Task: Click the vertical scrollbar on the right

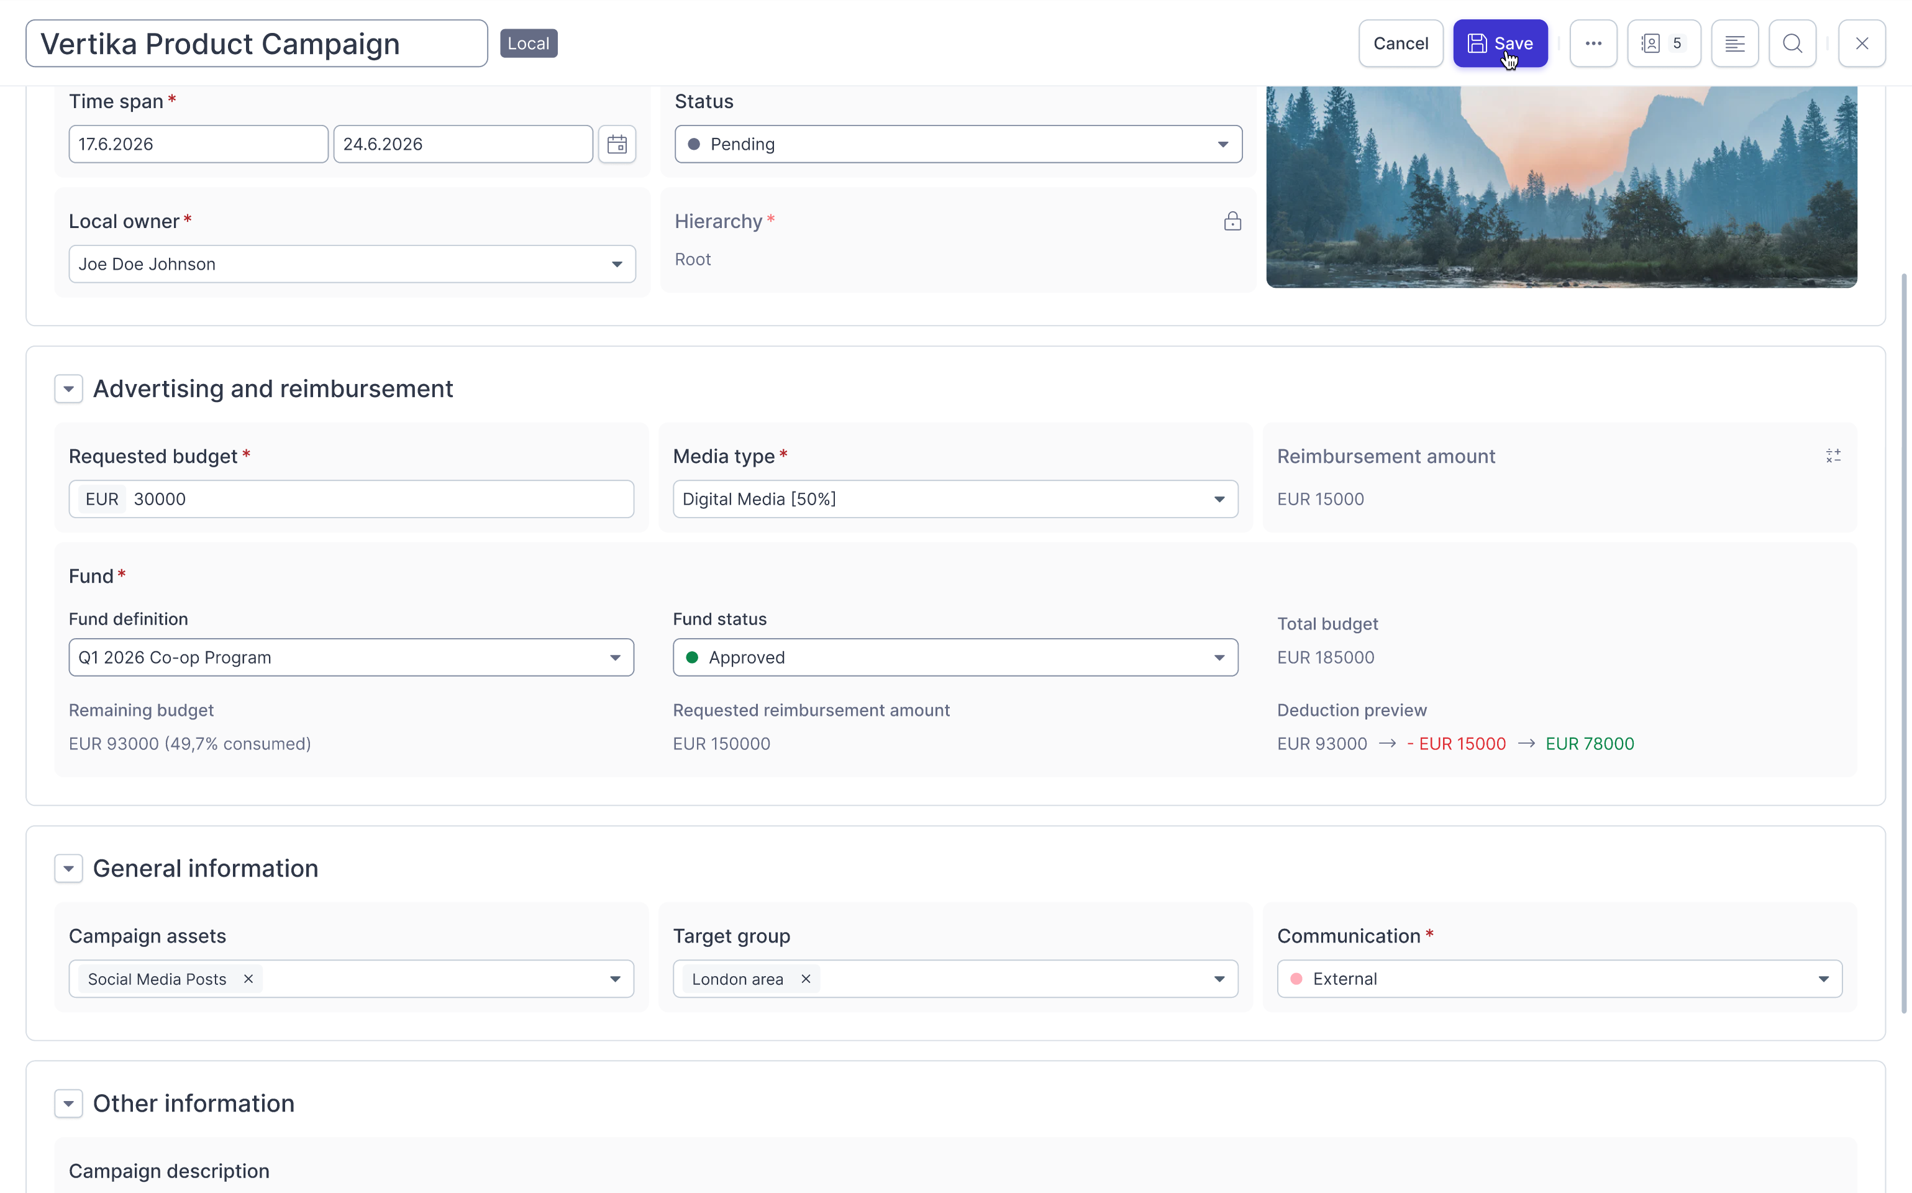Action: (x=1903, y=643)
